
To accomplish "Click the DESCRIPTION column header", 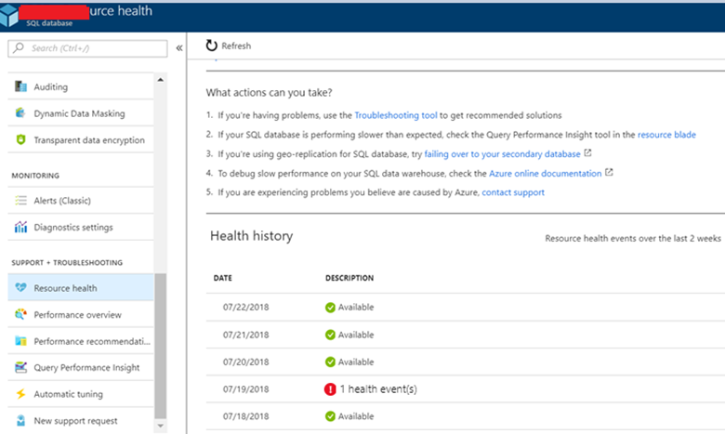I will click(x=349, y=278).
